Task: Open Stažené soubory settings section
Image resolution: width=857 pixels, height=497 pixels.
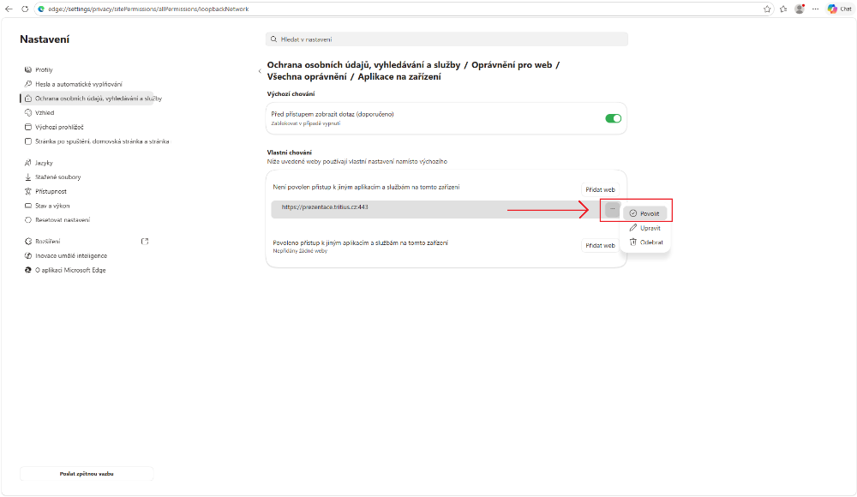Action: pos(58,177)
